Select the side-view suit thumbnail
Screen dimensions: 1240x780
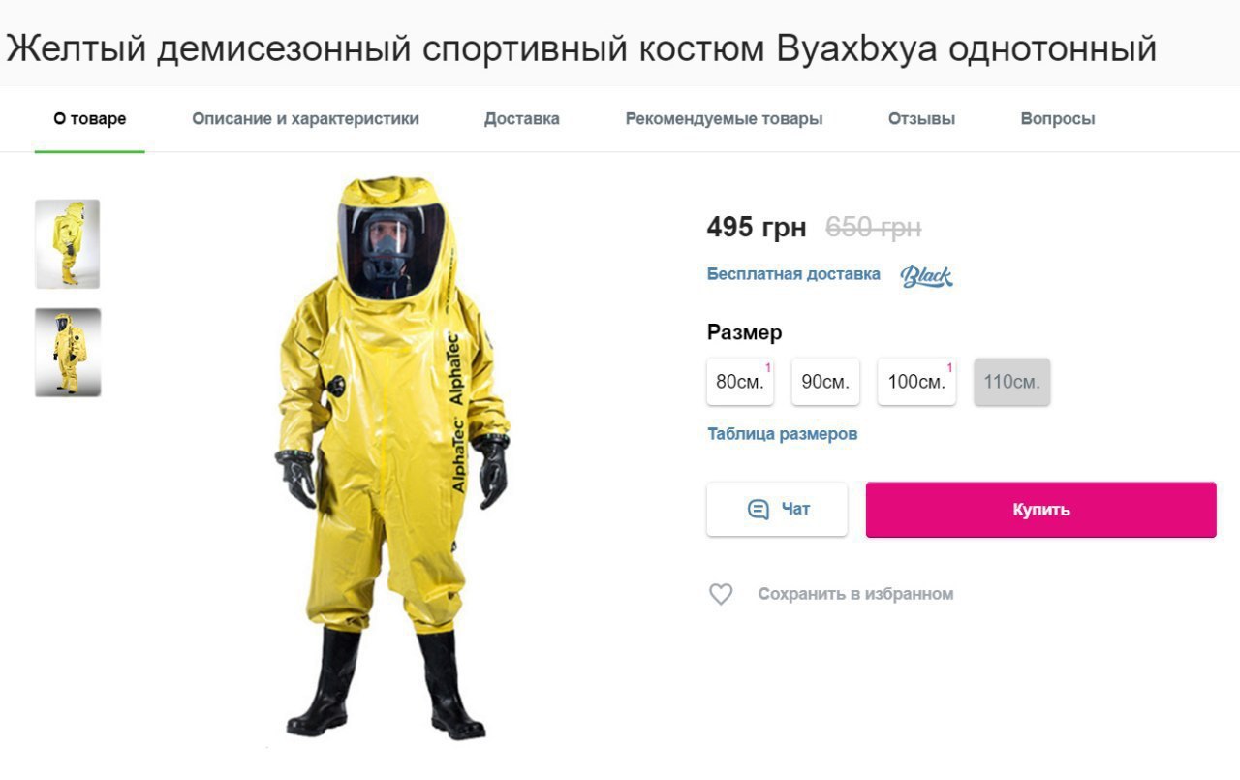pos(68,244)
